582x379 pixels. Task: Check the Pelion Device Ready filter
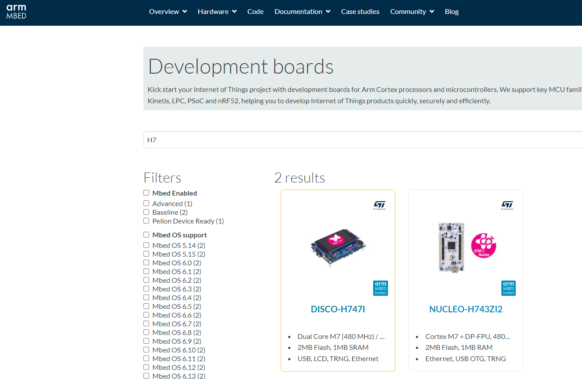(146, 220)
